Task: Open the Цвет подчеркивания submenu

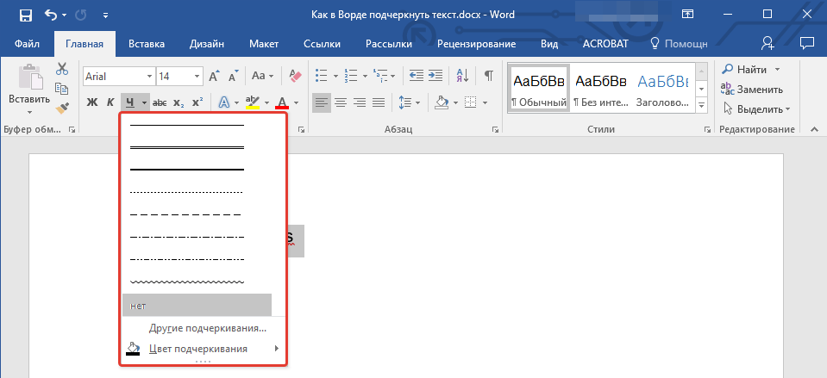Action: coord(198,349)
